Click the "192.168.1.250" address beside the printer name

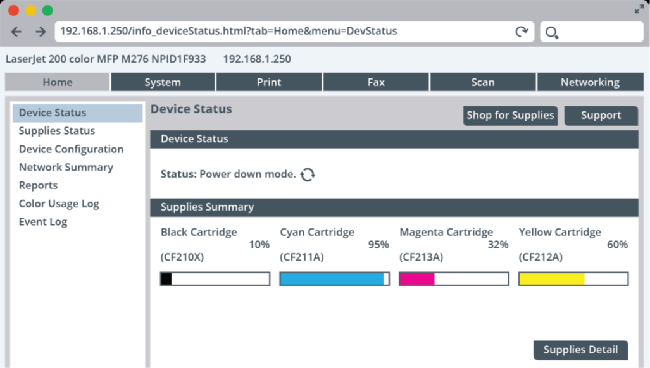coord(257,59)
